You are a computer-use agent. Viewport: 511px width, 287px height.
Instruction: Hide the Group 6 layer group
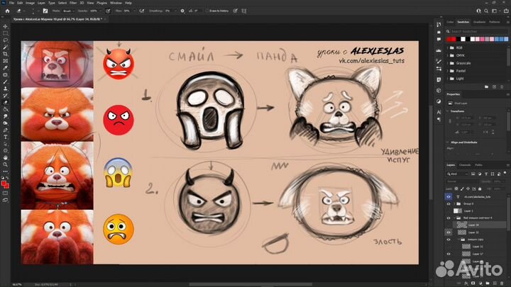(x=449, y=203)
